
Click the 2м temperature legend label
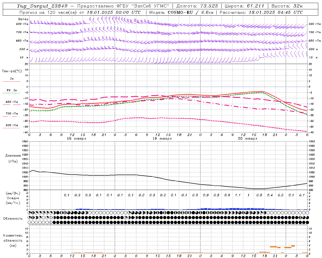coord(12,79)
